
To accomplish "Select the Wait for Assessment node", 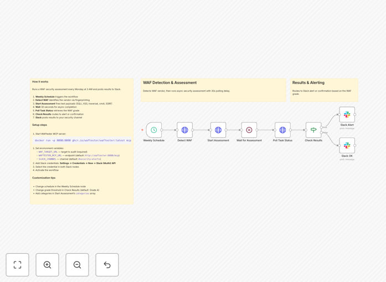I will coord(249,130).
